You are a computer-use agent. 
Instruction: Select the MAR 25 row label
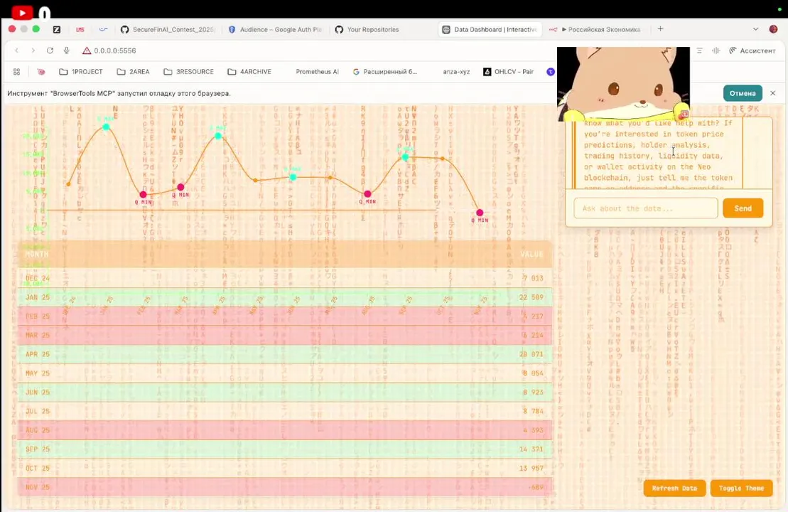tap(38, 335)
